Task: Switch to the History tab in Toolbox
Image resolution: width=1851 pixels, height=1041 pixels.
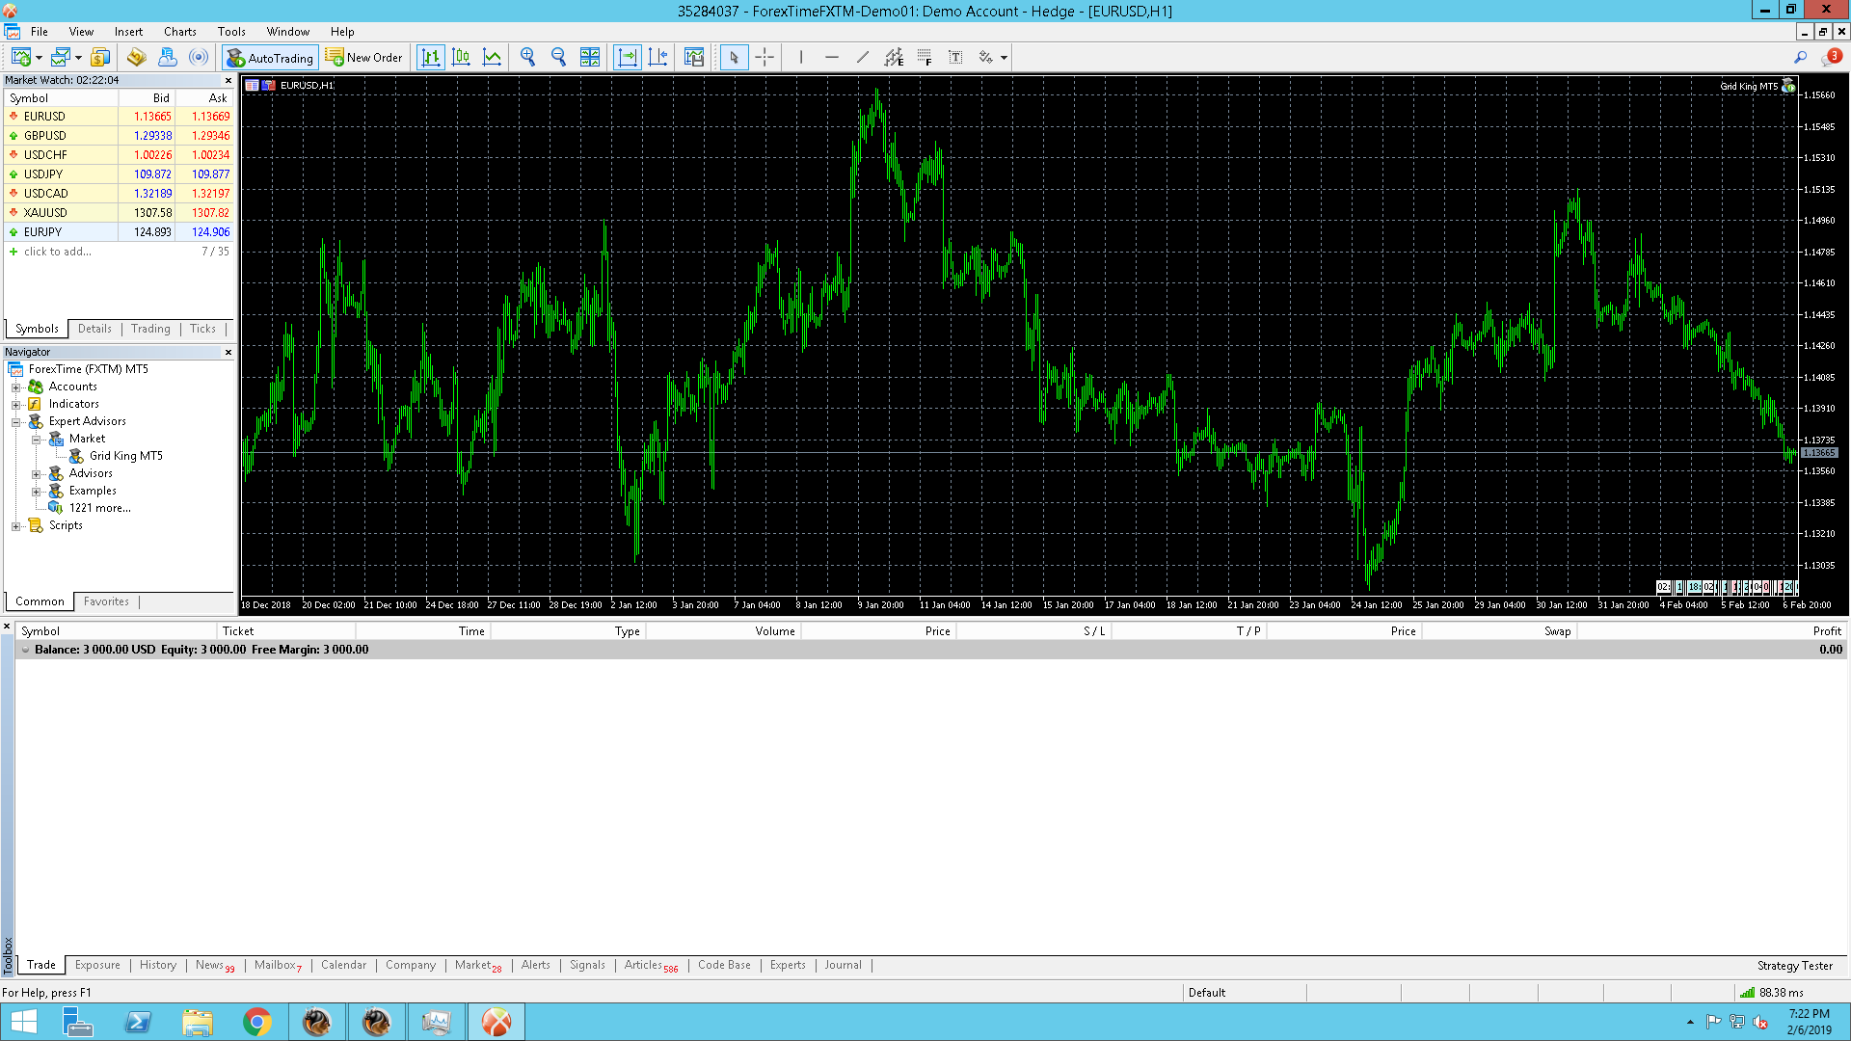Action: (157, 965)
